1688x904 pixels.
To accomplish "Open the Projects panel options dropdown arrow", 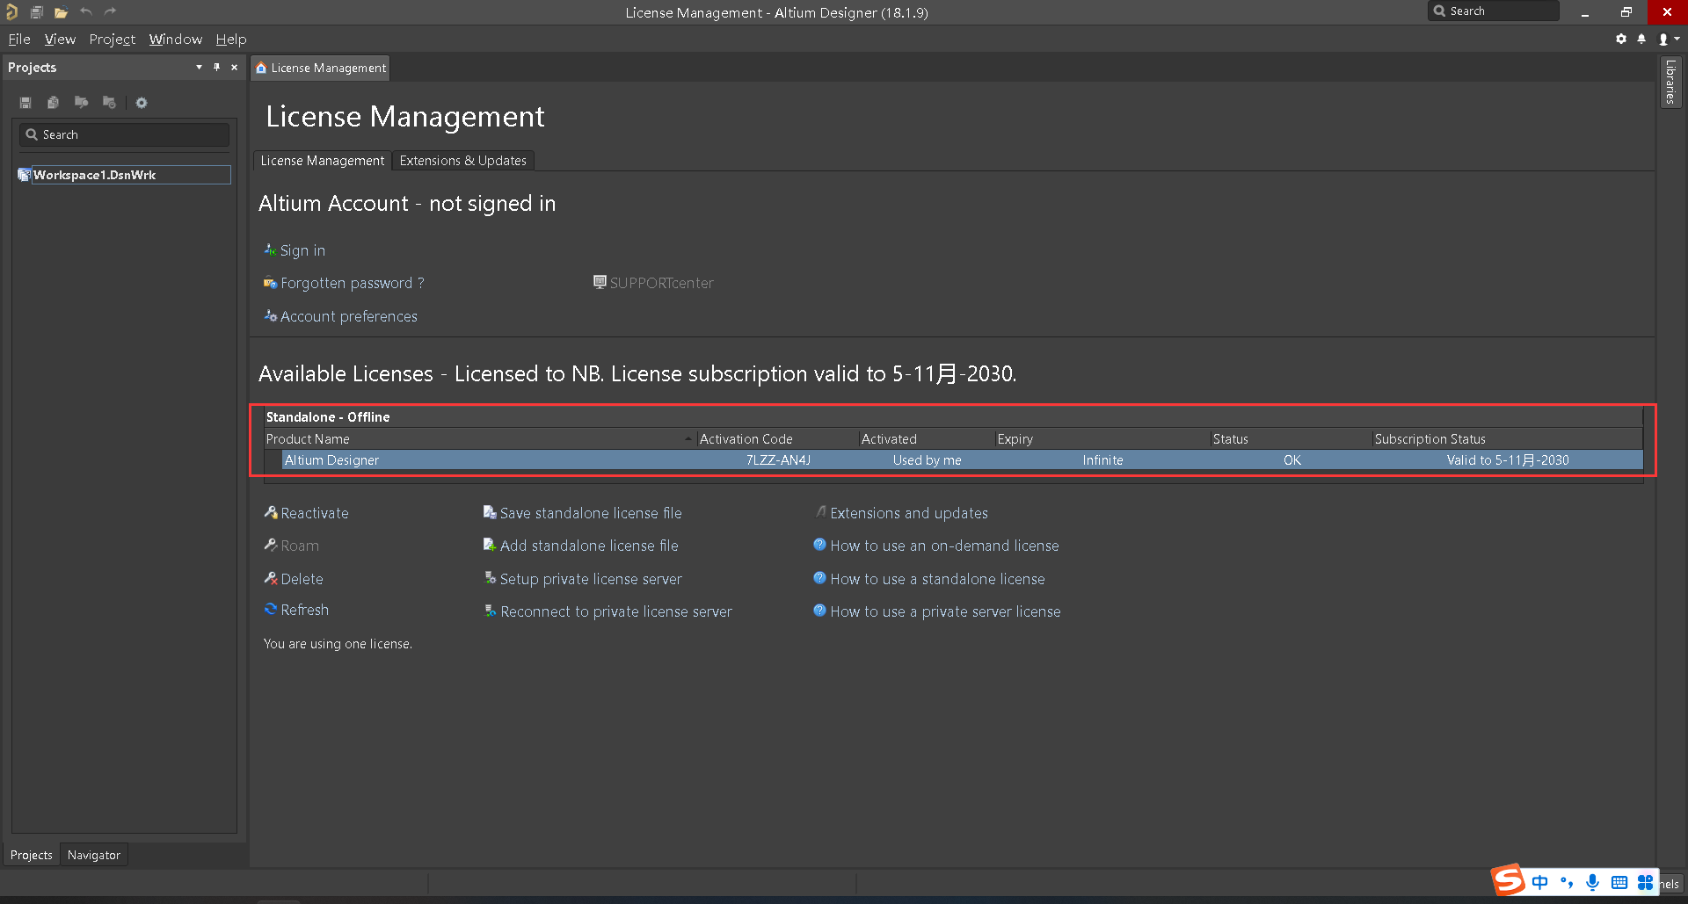I will (199, 68).
